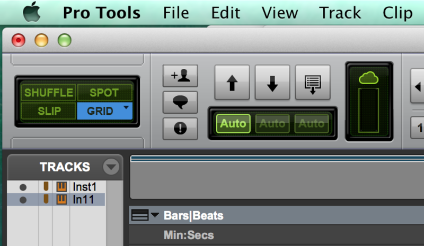Enable Shuffle edit mode
Screen dimensions: 424x246
[49, 93]
